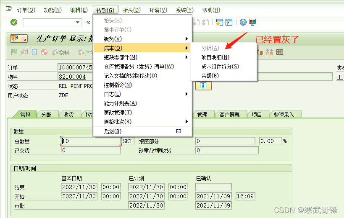Click the 物料 toolbar button
The width and height of the screenshot is (344, 218).
point(60,52)
